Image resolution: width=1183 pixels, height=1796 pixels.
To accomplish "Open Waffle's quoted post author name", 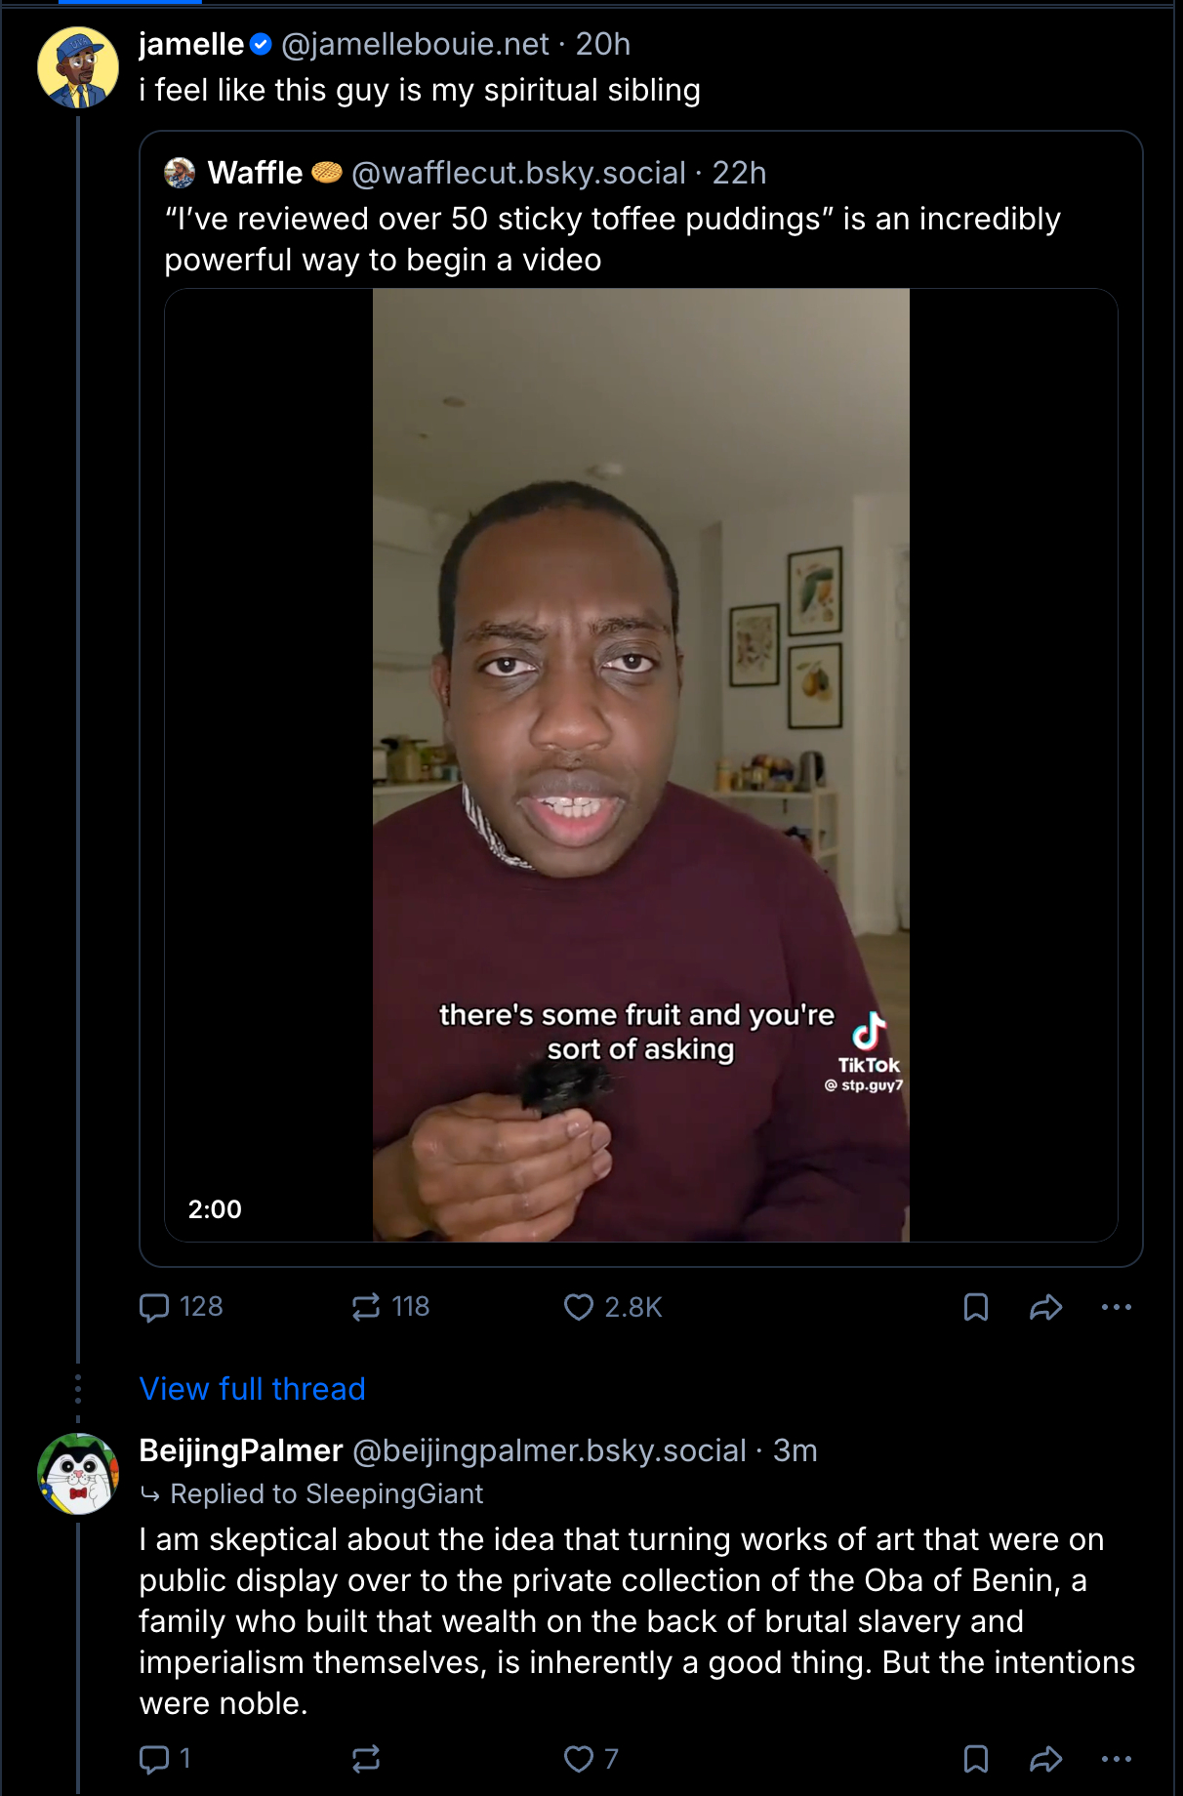I will pyautogui.click(x=255, y=173).
